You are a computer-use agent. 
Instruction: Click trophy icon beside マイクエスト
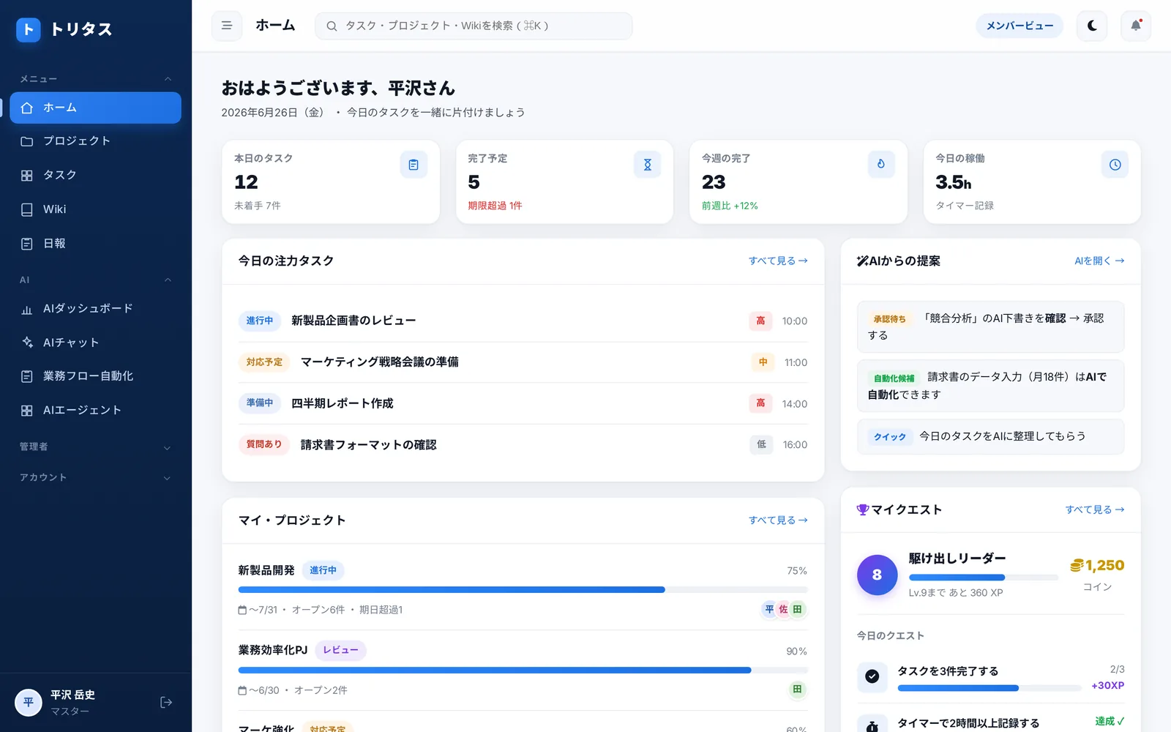point(863,509)
